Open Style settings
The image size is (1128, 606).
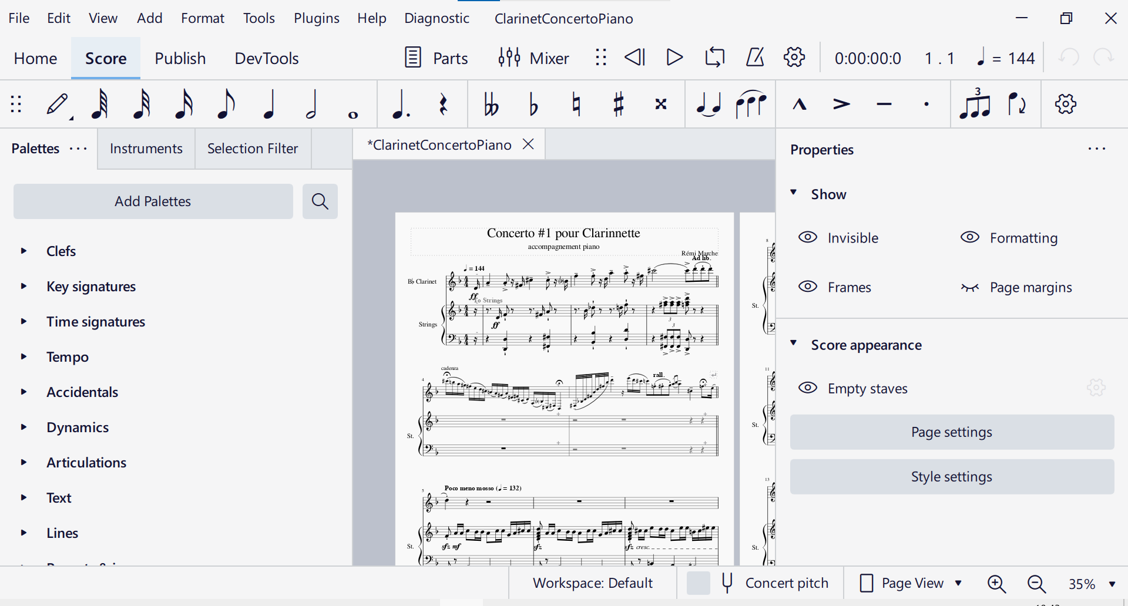click(951, 476)
